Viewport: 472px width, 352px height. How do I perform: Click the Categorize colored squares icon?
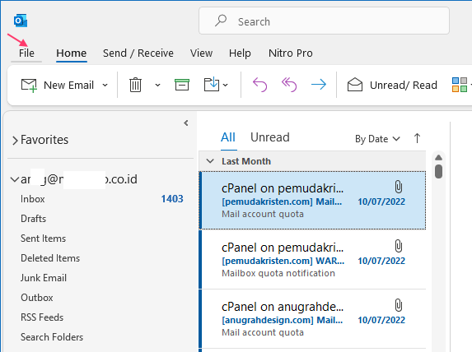click(460, 85)
